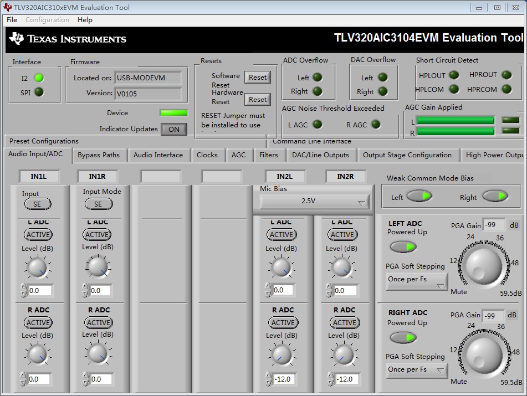Switch to the DAC/Line Outputs tab
527x396 pixels.
point(320,155)
